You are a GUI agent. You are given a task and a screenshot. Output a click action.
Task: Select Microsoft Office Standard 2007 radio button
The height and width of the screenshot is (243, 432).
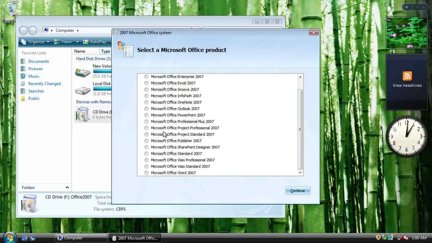point(146,154)
